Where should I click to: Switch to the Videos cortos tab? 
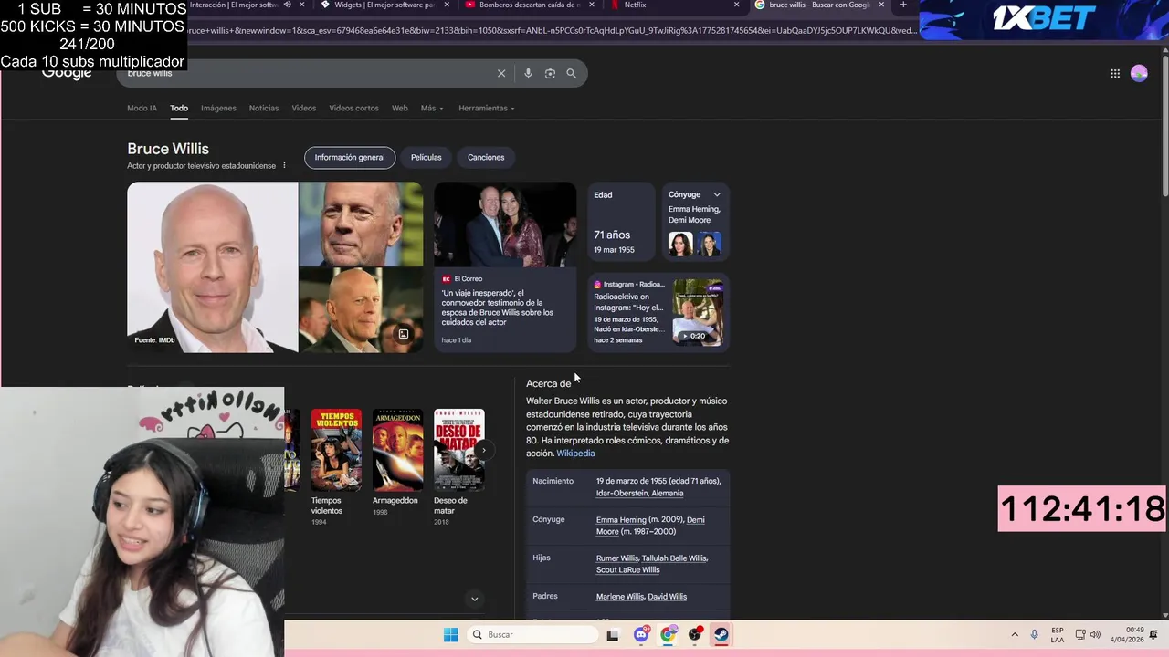tap(353, 108)
